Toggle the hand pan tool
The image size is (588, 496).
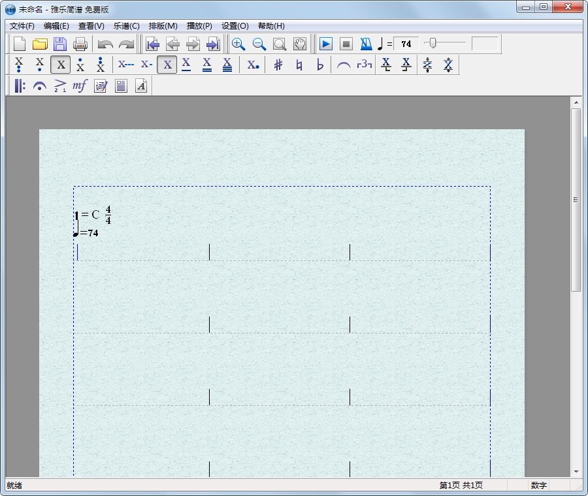(300, 44)
